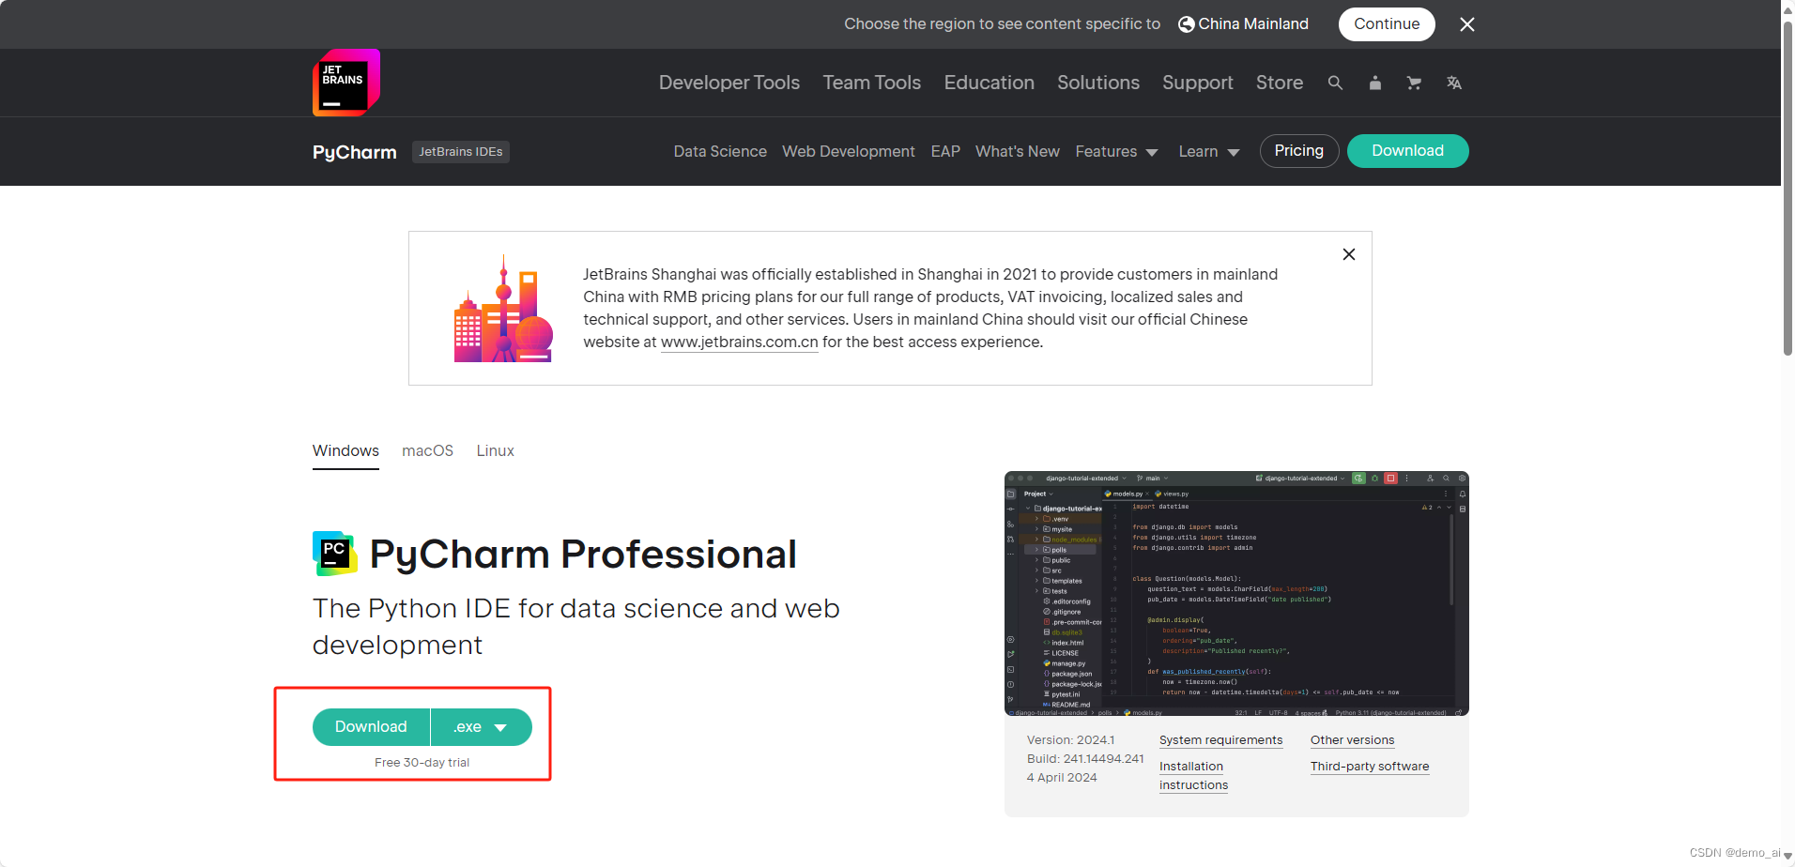The image size is (1795, 867).
Task: Open the Web Development page
Action: [x=849, y=151]
